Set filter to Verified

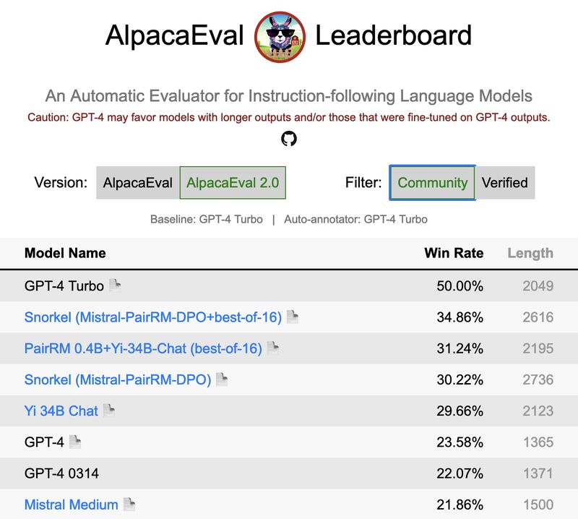(x=505, y=183)
